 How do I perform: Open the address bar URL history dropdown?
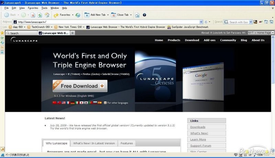pyautogui.click(x=201, y=22)
